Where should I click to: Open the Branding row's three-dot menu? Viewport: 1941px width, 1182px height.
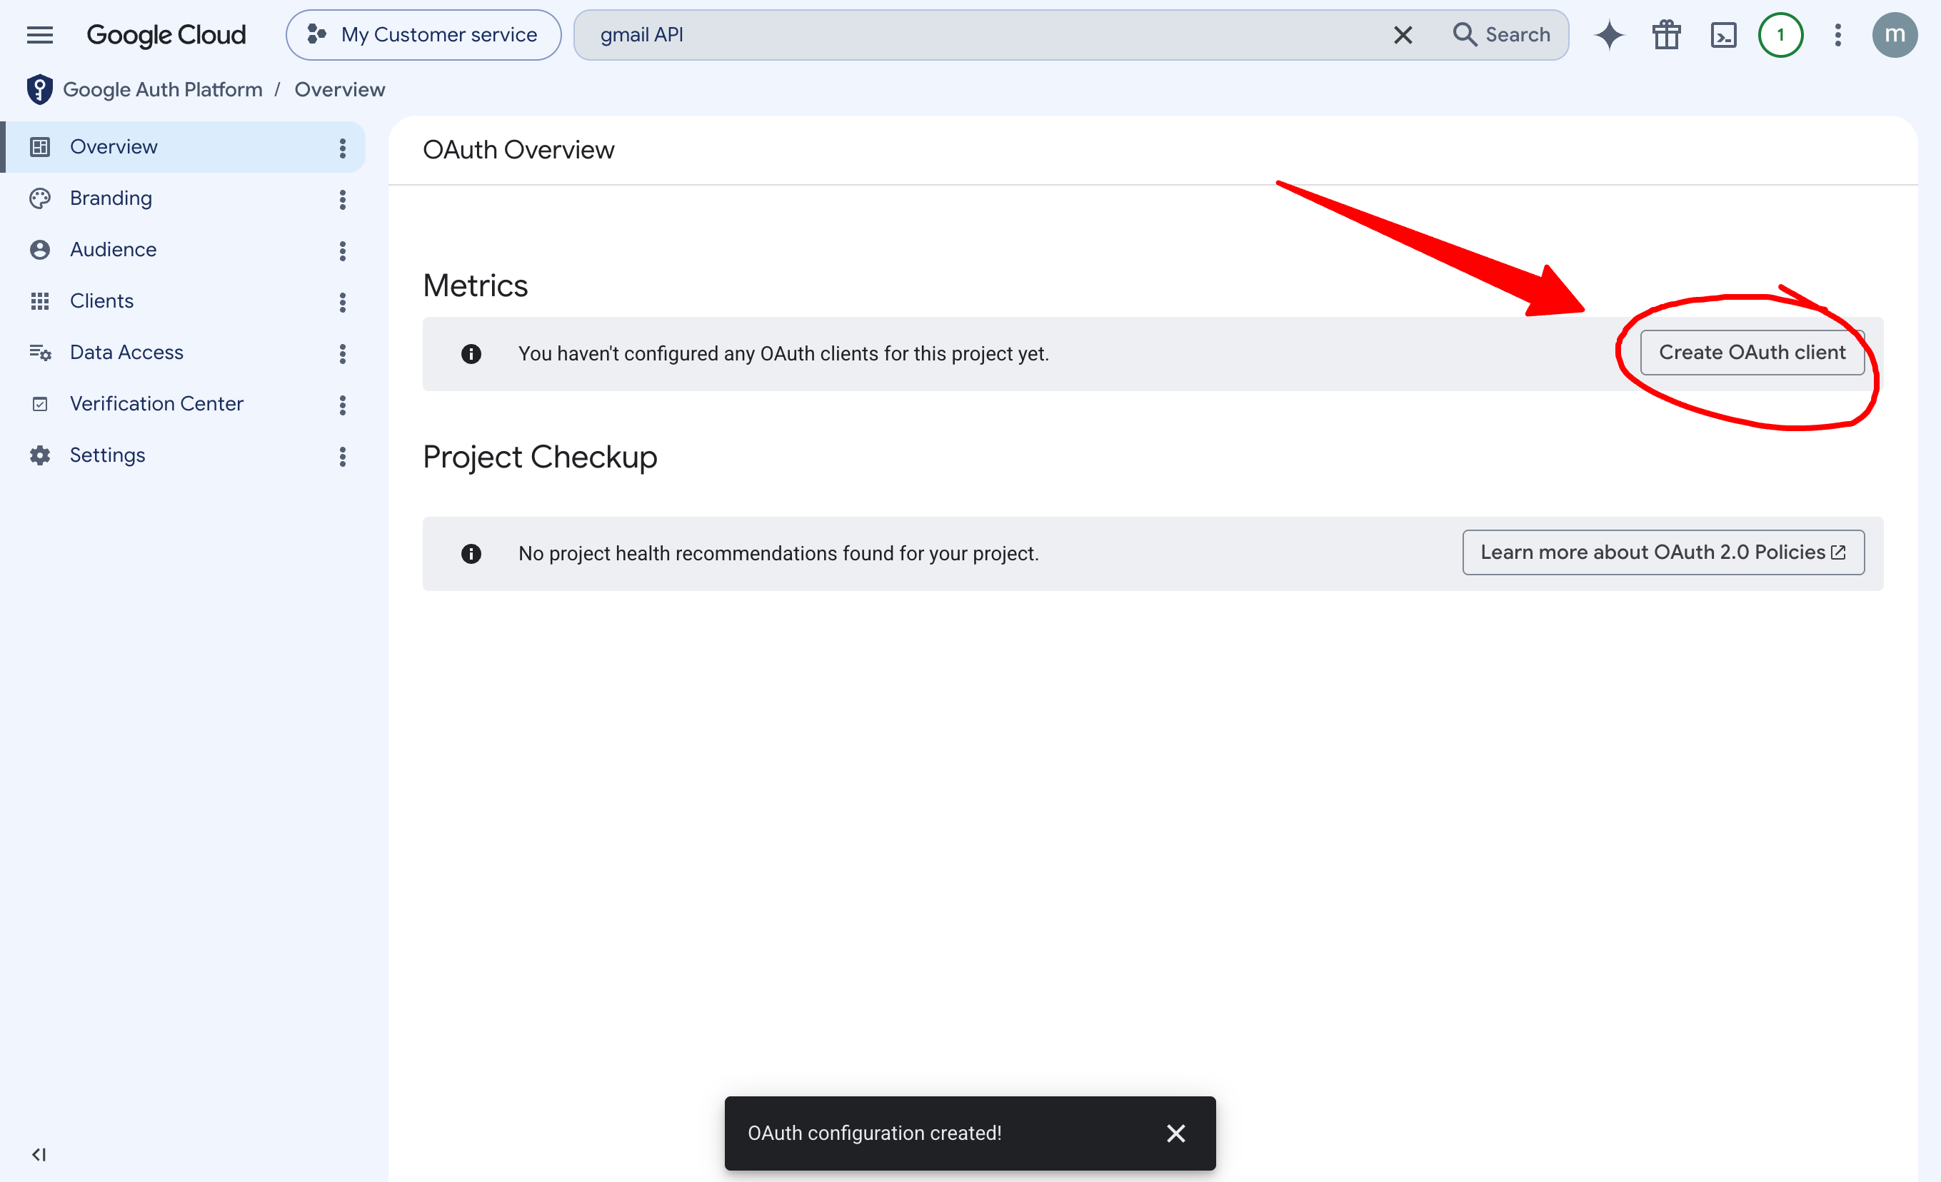(343, 199)
